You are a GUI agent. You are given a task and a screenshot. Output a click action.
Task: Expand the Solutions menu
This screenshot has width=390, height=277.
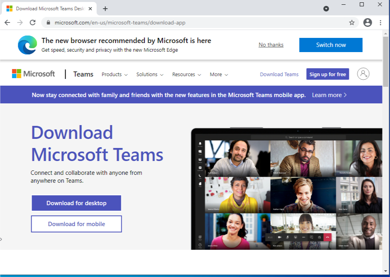pyautogui.click(x=150, y=74)
